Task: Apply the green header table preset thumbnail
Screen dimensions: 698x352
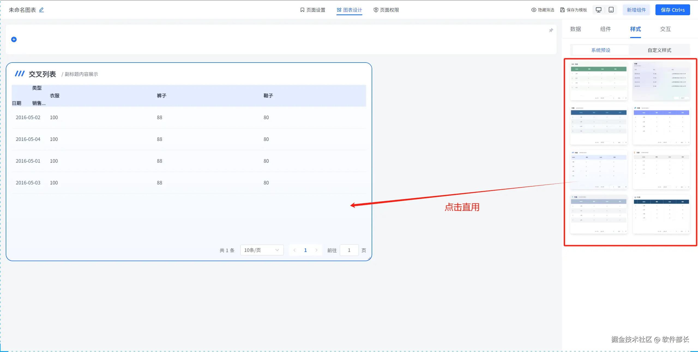Action: (598, 81)
